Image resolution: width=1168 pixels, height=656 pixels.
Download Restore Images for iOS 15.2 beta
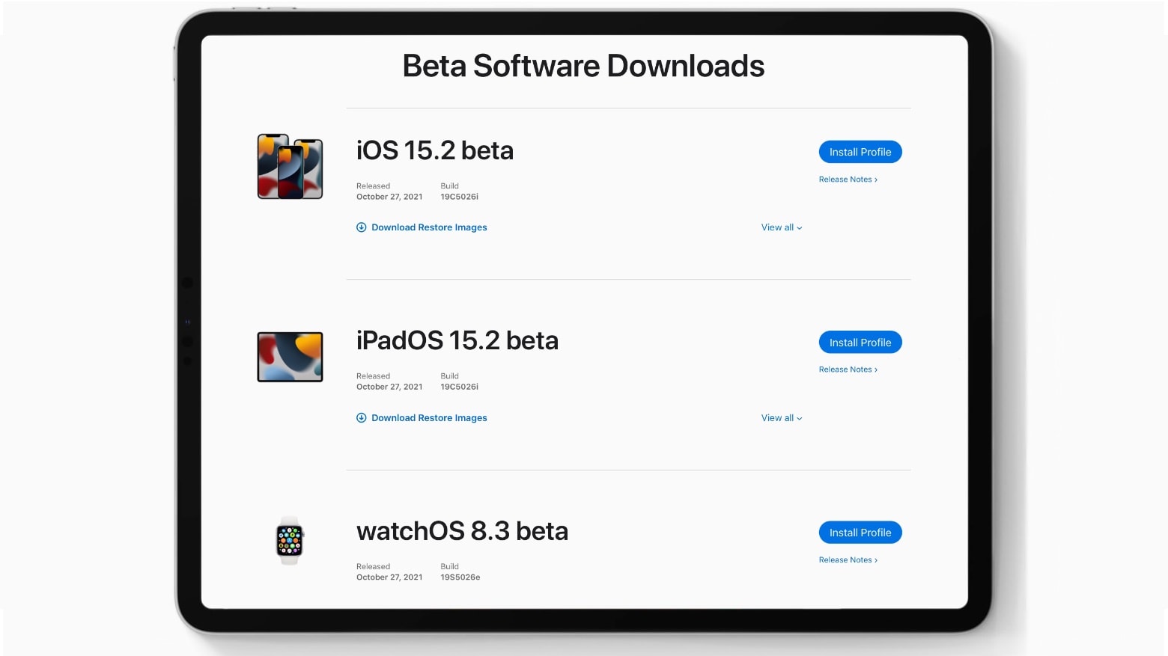429,227
